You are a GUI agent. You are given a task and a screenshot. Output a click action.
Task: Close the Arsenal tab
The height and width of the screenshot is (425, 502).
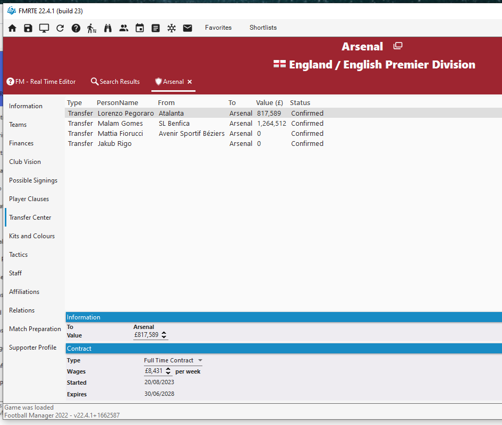pos(190,82)
